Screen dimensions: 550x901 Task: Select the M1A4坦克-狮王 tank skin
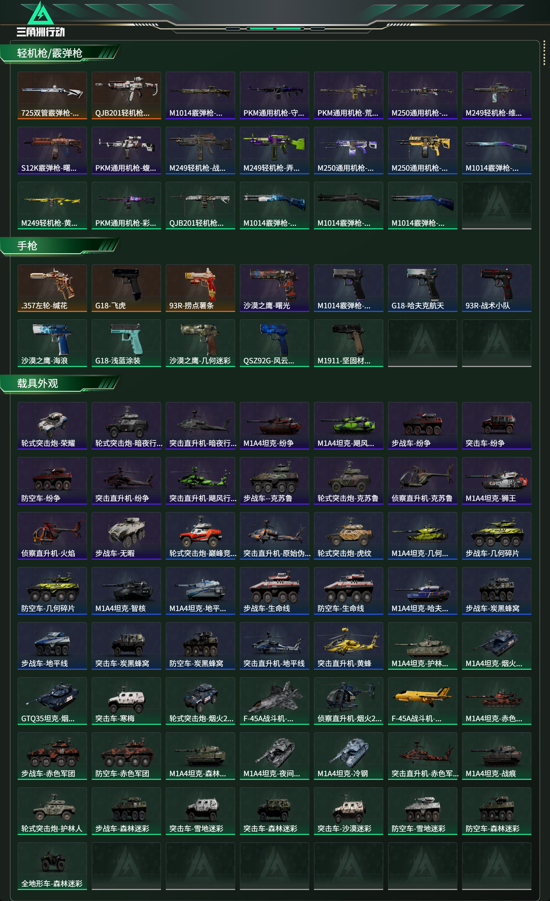(x=497, y=481)
